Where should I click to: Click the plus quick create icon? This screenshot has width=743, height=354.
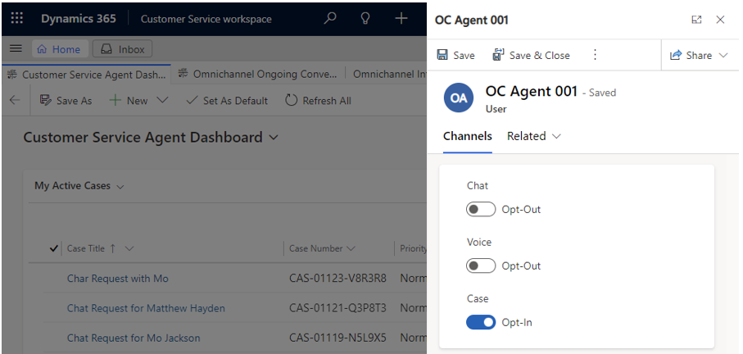401,19
